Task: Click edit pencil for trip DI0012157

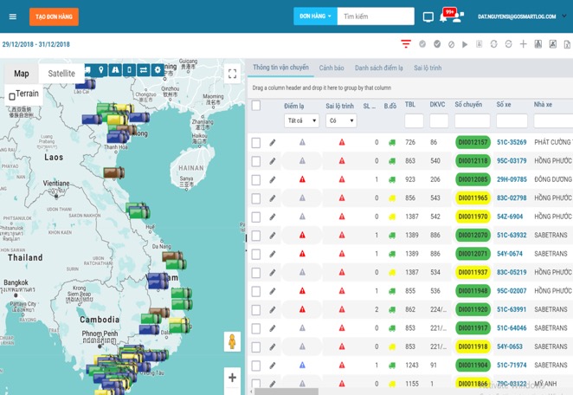Action: 273,142
